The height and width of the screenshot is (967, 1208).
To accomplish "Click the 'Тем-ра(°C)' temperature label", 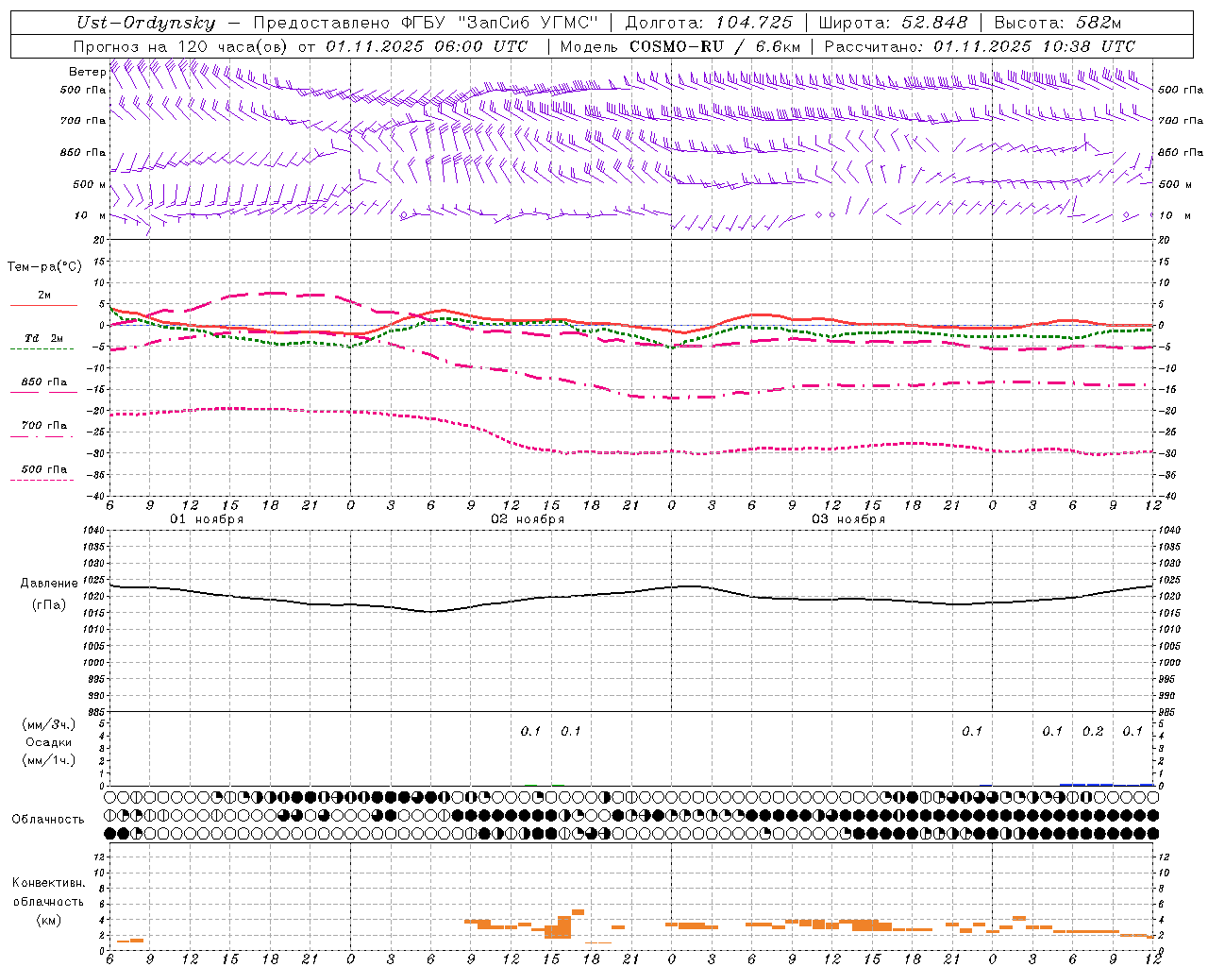I will pos(44,267).
